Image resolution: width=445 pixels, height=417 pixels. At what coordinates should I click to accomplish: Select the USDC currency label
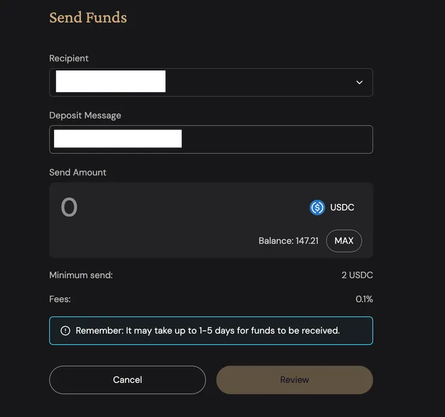point(342,208)
